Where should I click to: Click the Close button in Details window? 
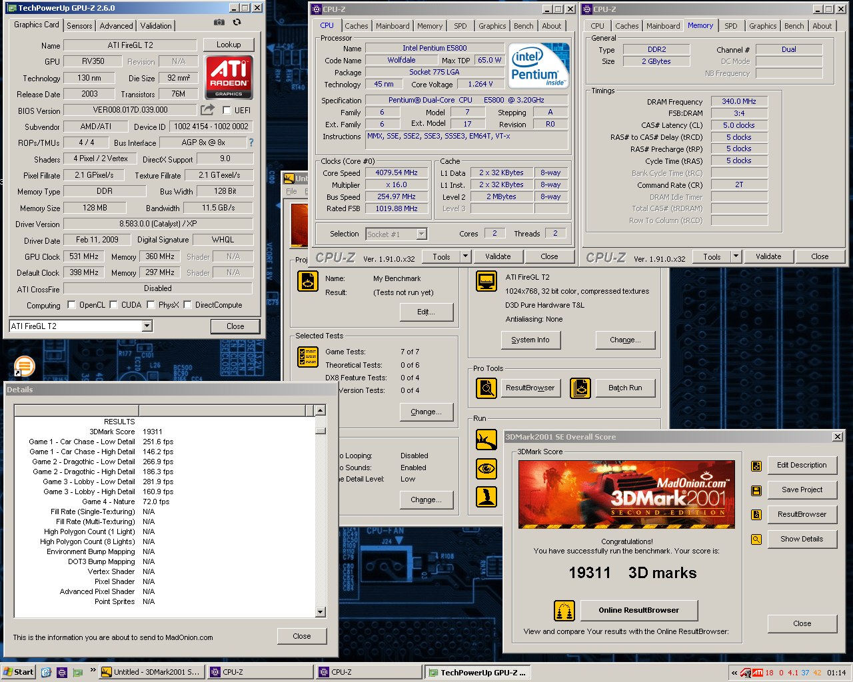pyautogui.click(x=302, y=636)
